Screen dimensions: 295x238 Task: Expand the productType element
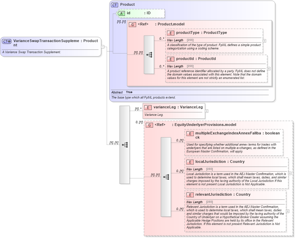point(264,41)
